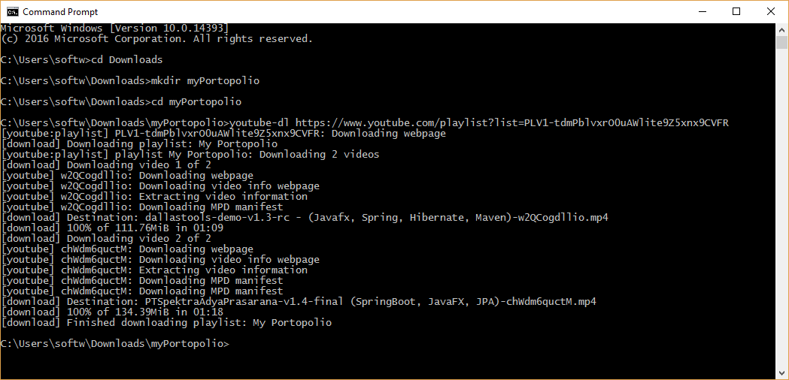Click the vertical scrollbar thumb
Image resolution: width=789 pixels, height=380 pixels.
coord(781,42)
